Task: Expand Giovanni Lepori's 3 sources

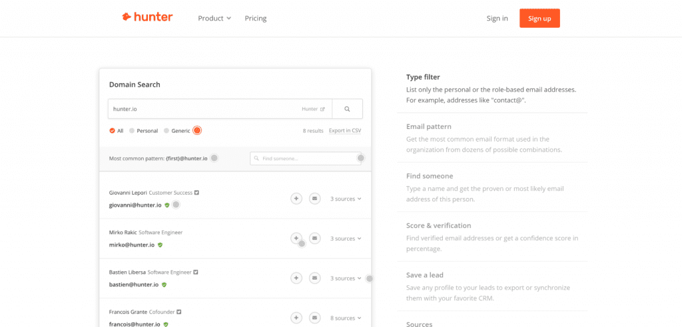Action: click(346, 199)
